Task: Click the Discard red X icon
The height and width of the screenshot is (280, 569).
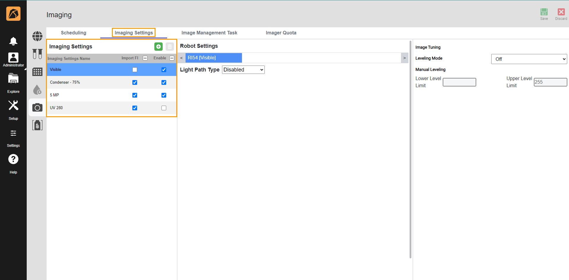Action: click(x=561, y=12)
